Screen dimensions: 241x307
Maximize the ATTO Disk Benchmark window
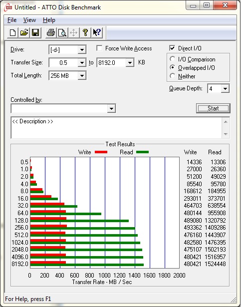pyautogui.click(x=207, y=5)
